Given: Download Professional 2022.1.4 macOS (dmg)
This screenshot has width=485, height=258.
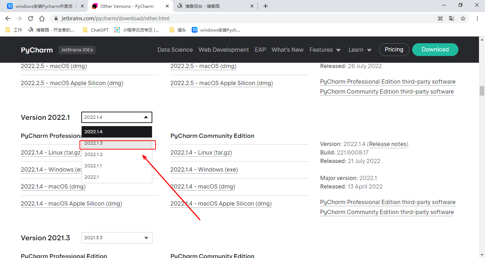Looking at the screenshot, I should [x=53, y=187].
